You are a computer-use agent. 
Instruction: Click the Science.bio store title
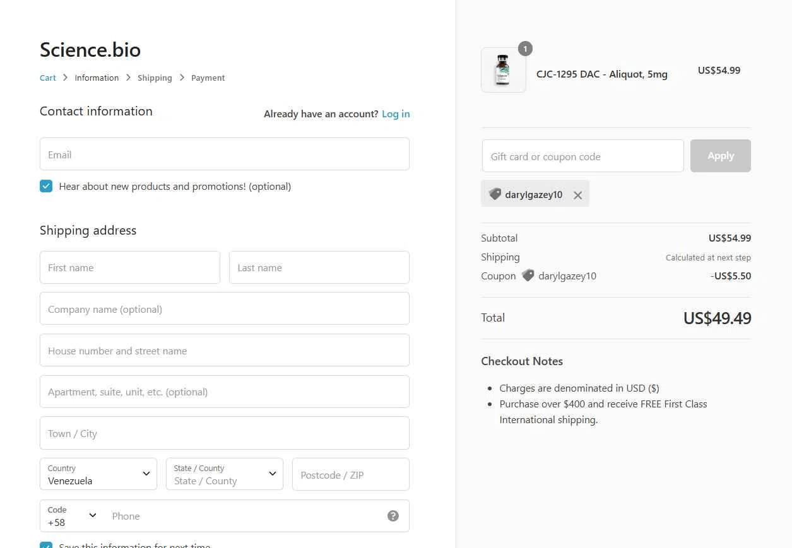90,49
